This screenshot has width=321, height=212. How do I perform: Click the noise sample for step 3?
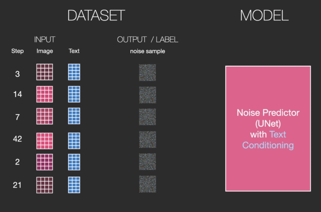click(147, 73)
